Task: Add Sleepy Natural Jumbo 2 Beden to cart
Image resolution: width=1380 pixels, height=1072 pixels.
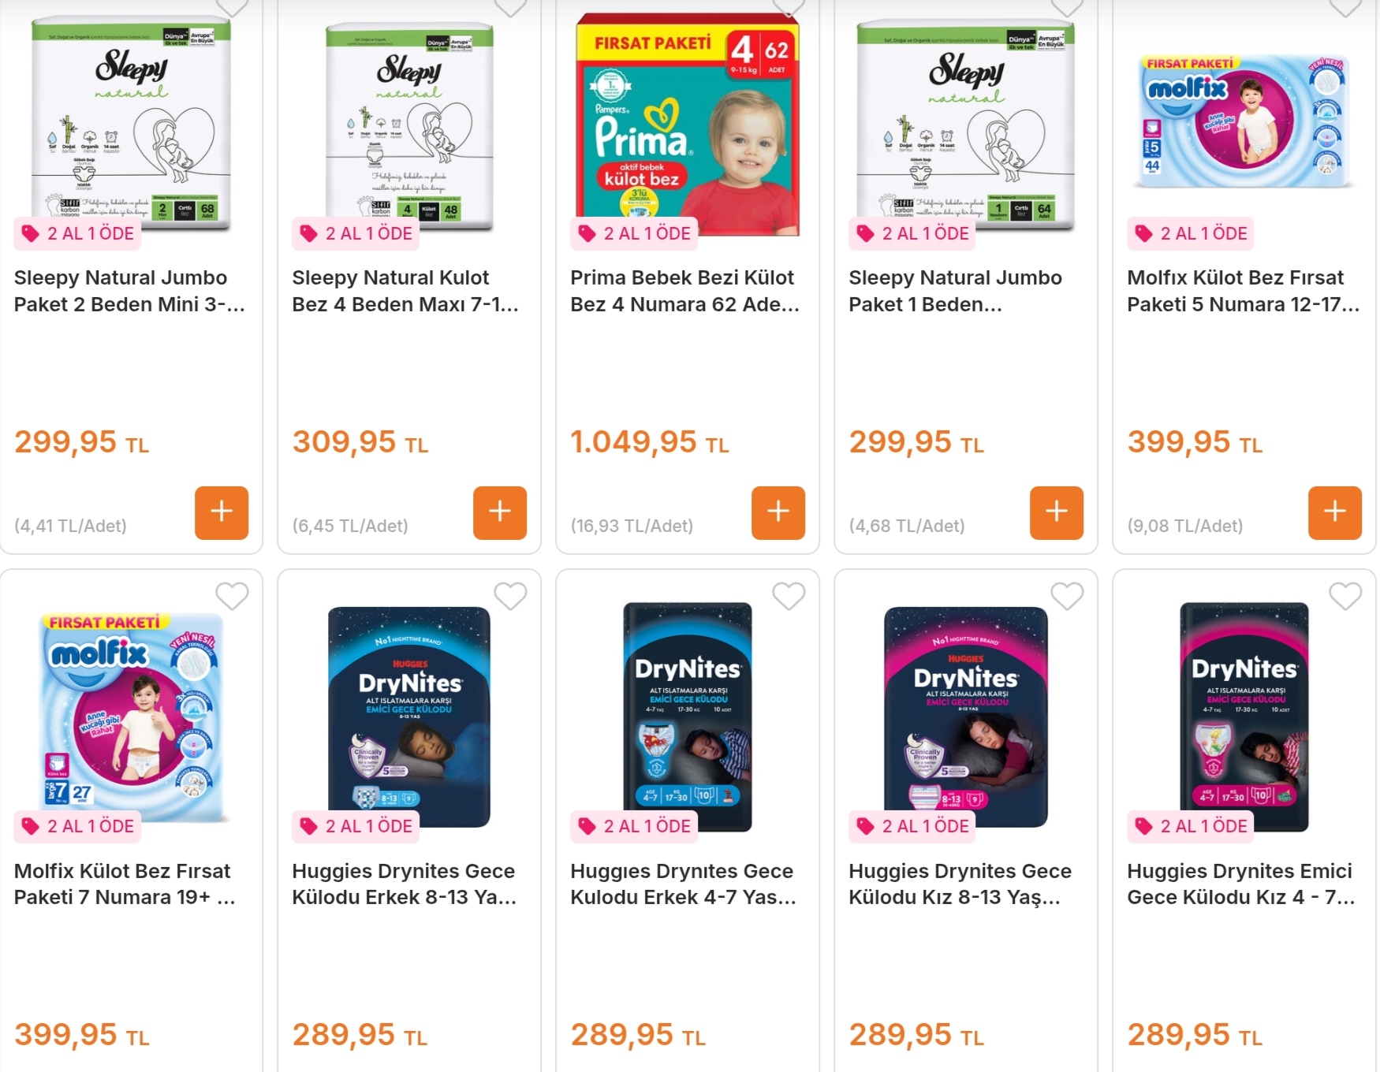Action: (222, 513)
